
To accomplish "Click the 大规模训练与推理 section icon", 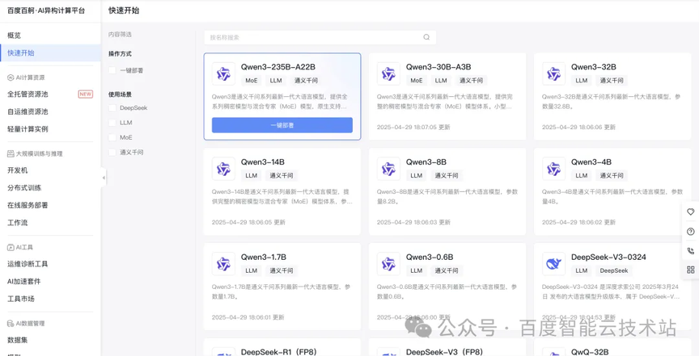I will [11, 153].
